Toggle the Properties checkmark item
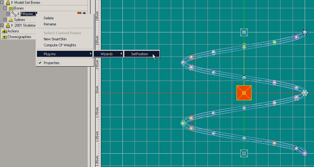Screen dimensions: 314x167 pyautogui.click(x=51, y=63)
